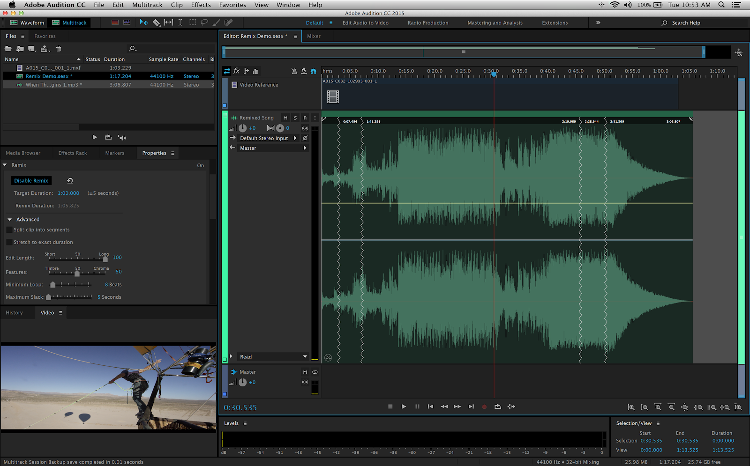Viewport: 750px width, 466px height.
Task: Check the Stretch to exact duration option
Action: click(x=9, y=242)
